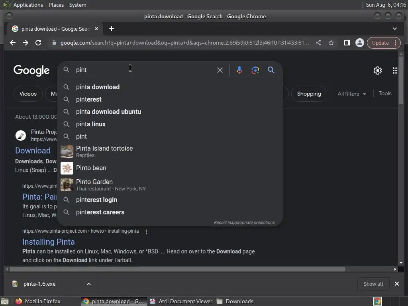Click the padlock site info icon
The width and height of the screenshot is (408, 306).
tap(54, 43)
